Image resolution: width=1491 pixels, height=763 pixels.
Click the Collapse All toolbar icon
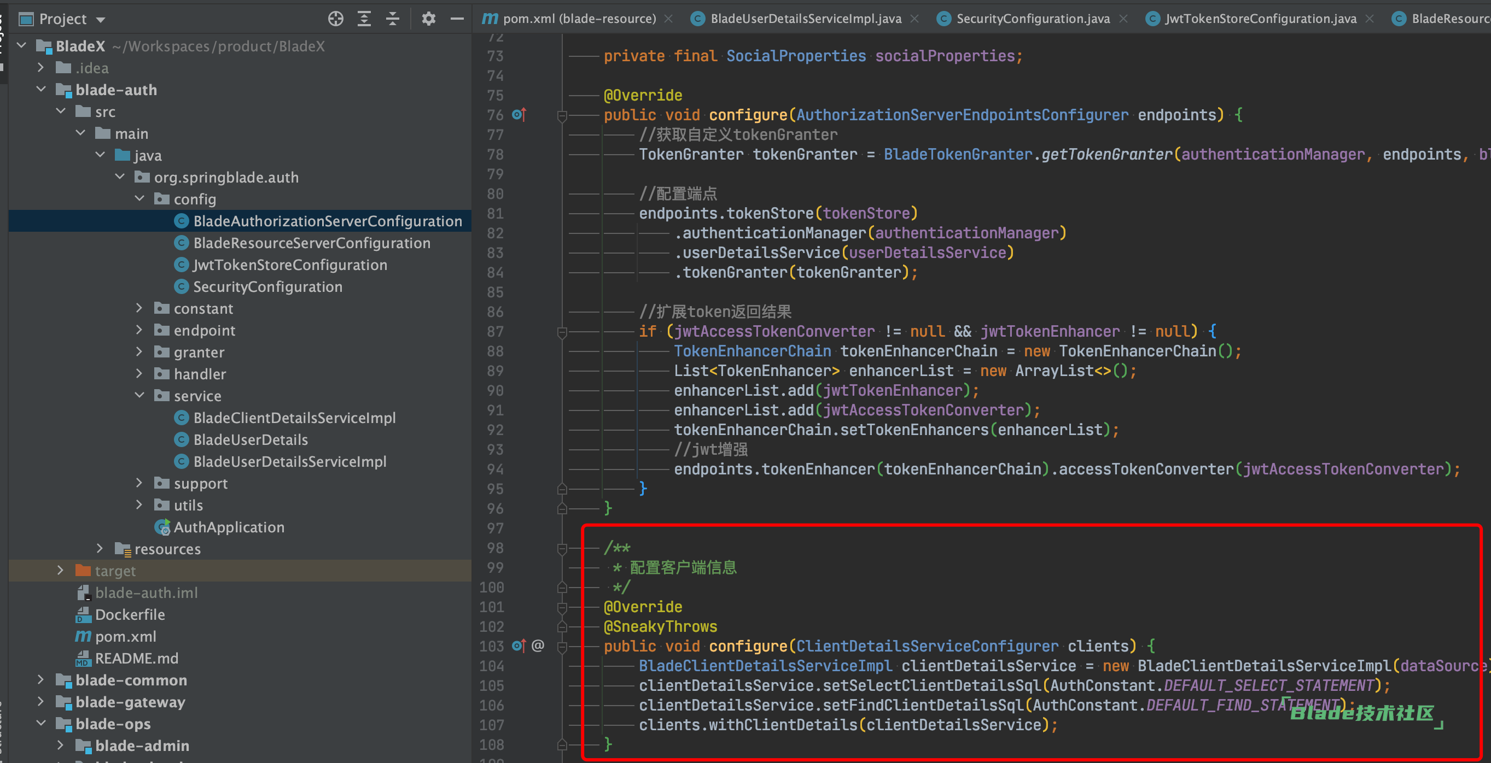pos(392,19)
